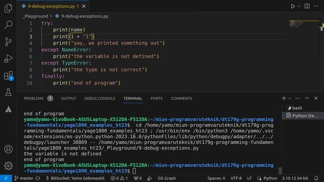324x182 pixels.
Task: Switch to the Terminal tab
Action: 133,99
